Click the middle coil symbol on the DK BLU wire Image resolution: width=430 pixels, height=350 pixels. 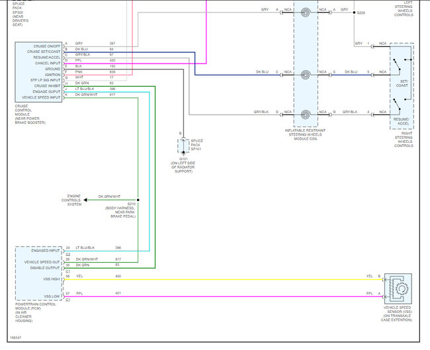pyautogui.click(x=306, y=75)
